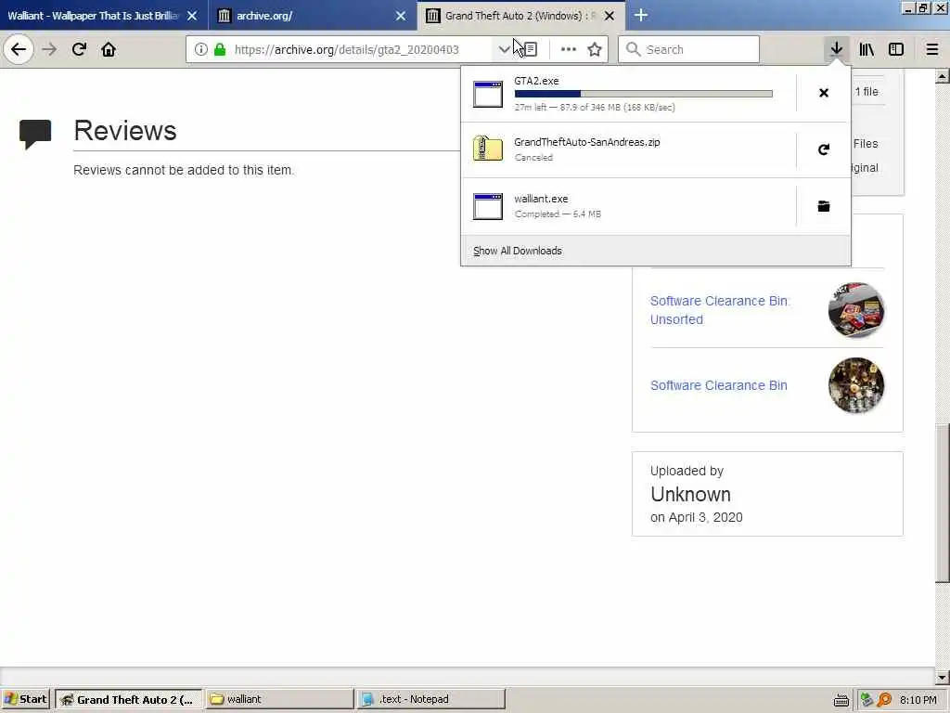
Task: Click the Reviews heading
Action: [125, 130]
